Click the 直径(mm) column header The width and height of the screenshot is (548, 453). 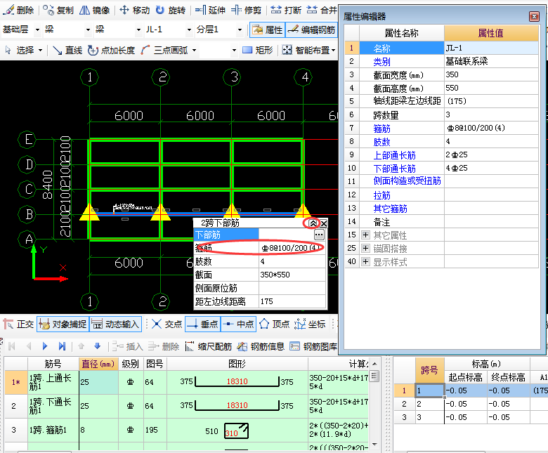[x=98, y=364]
